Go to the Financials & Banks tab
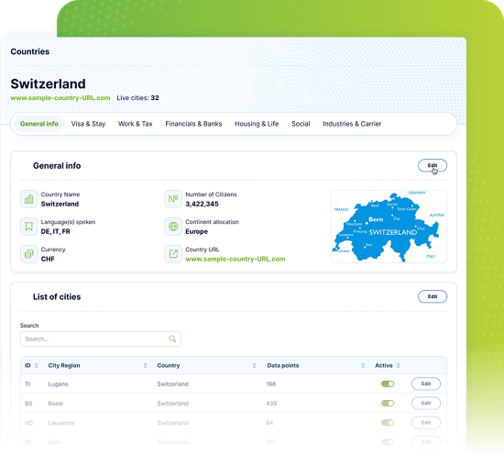 (x=193, y=124)
